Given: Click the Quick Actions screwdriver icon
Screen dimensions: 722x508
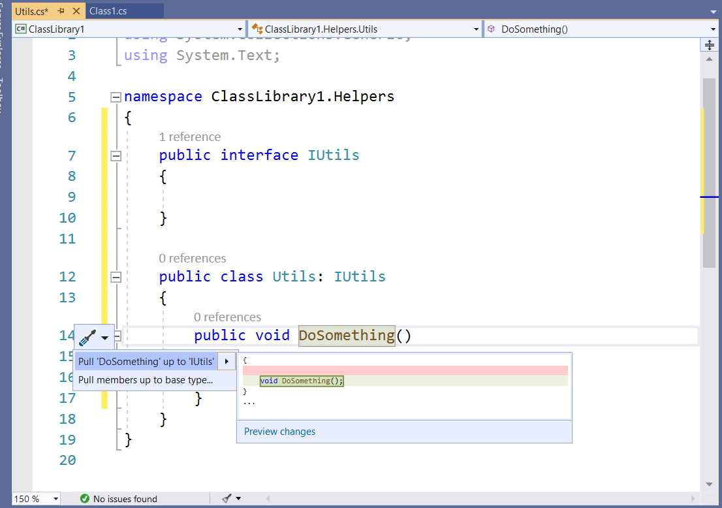Looking at the screenshot, I should click(x=87, y=337).
